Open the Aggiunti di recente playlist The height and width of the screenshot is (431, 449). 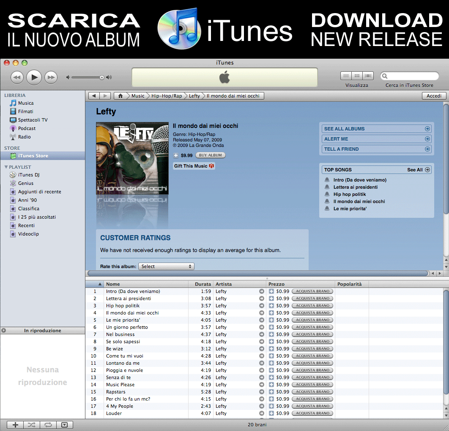(x=39, y=192)
